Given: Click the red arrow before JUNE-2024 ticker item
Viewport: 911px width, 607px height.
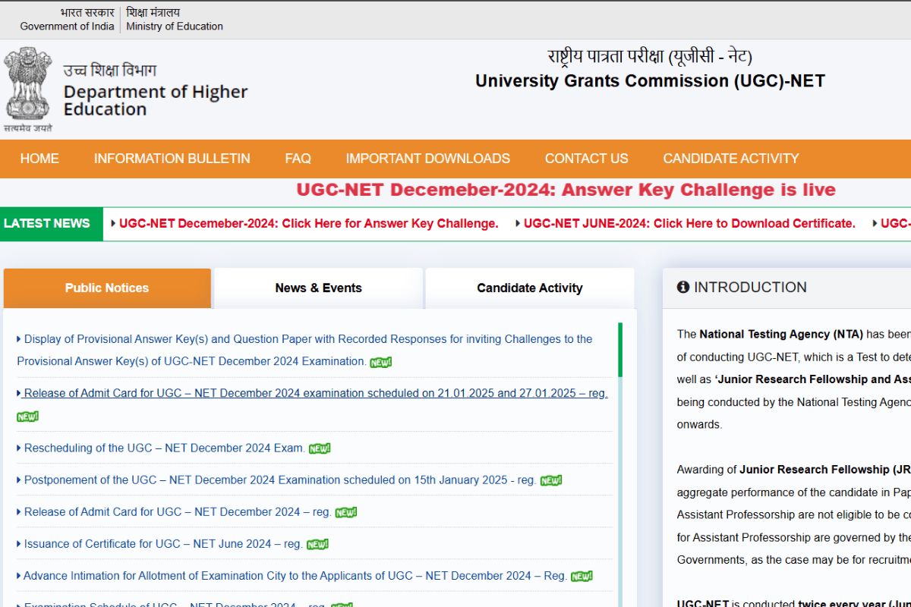Looking at the screenshot, I should click(518, 223).
